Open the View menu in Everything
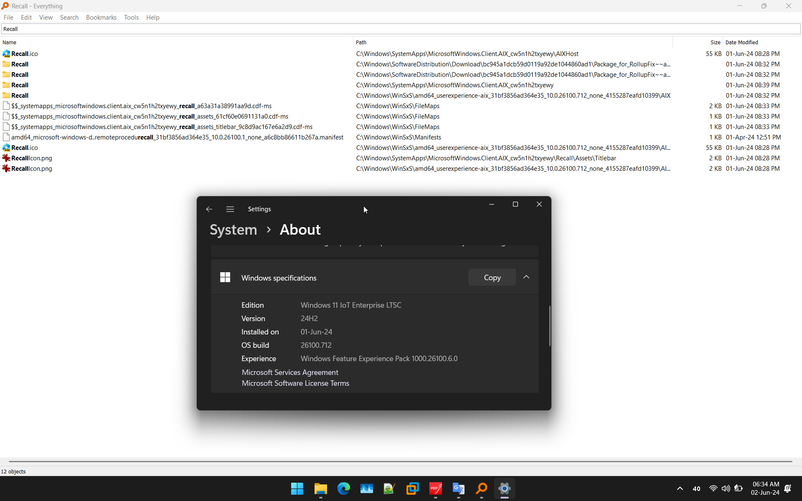This screenshot has width=802, height=501. [x=46, y=18]
